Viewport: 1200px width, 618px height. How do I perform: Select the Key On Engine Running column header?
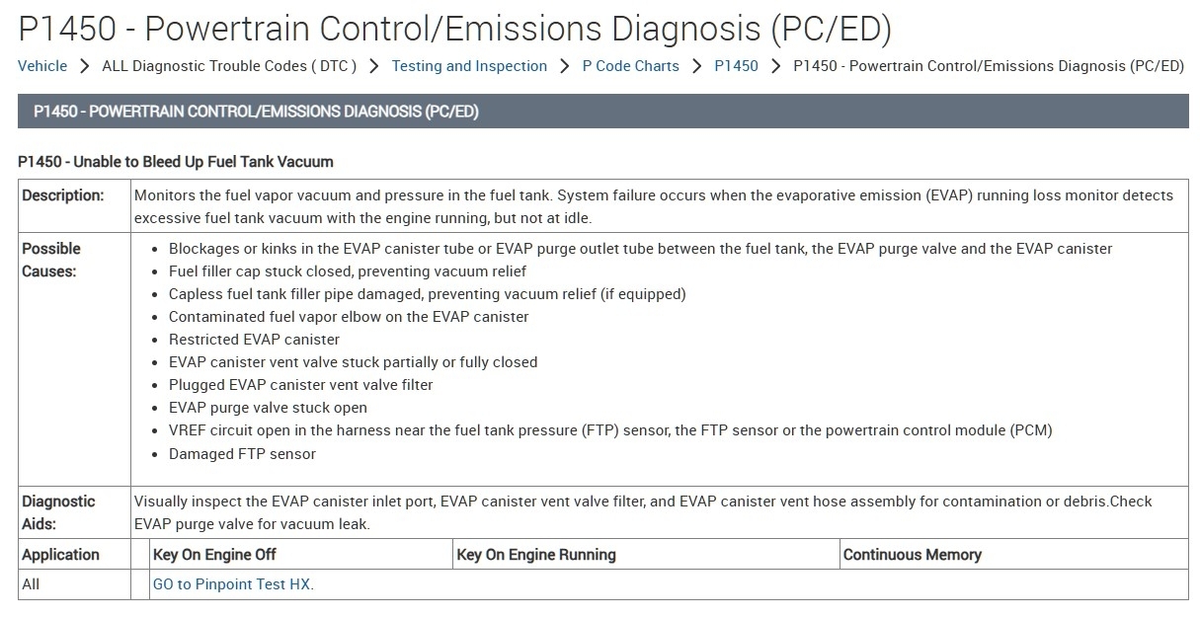[x=536, y=555]
